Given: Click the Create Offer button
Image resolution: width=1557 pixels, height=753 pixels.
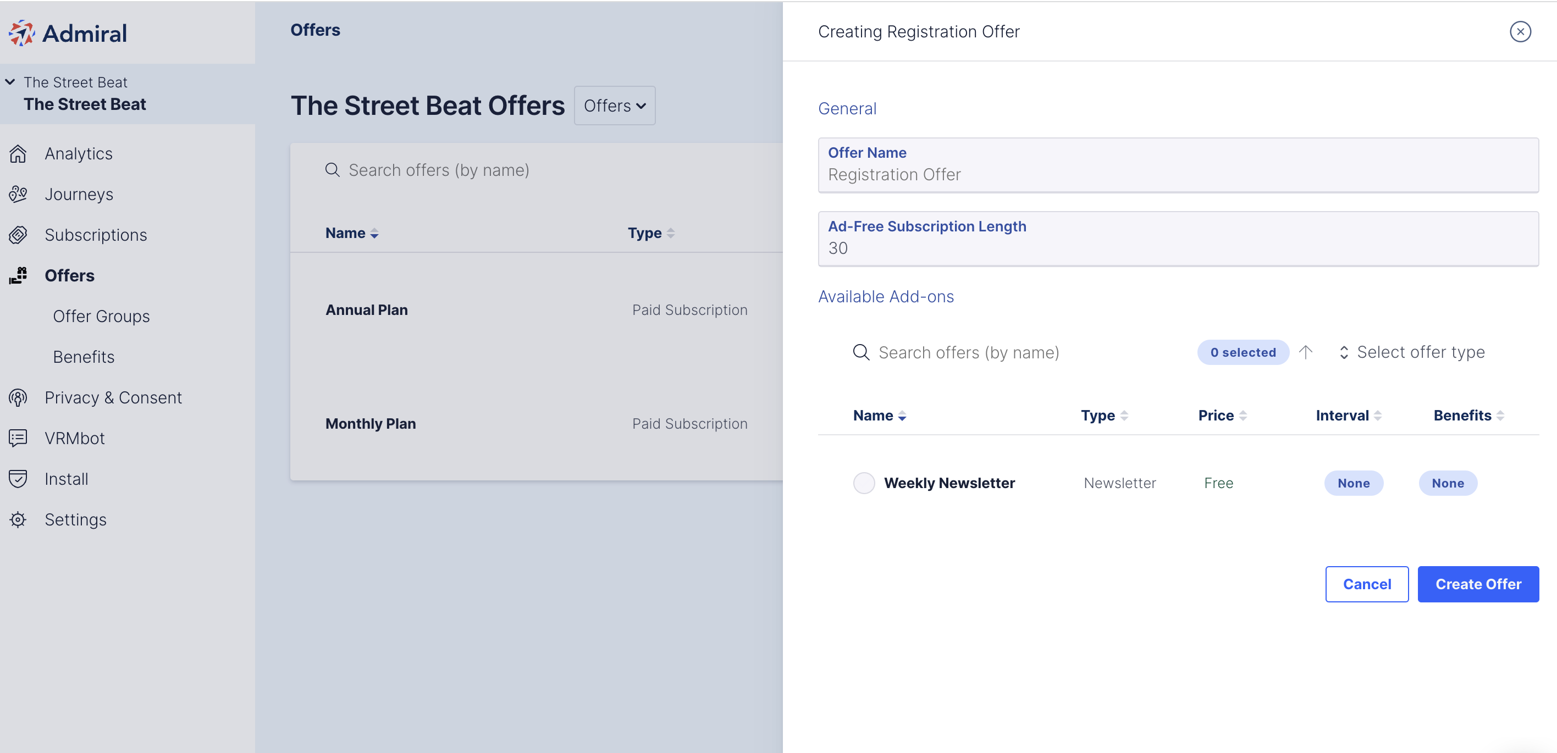Looking at the screenshot, I should point(1478,584).
